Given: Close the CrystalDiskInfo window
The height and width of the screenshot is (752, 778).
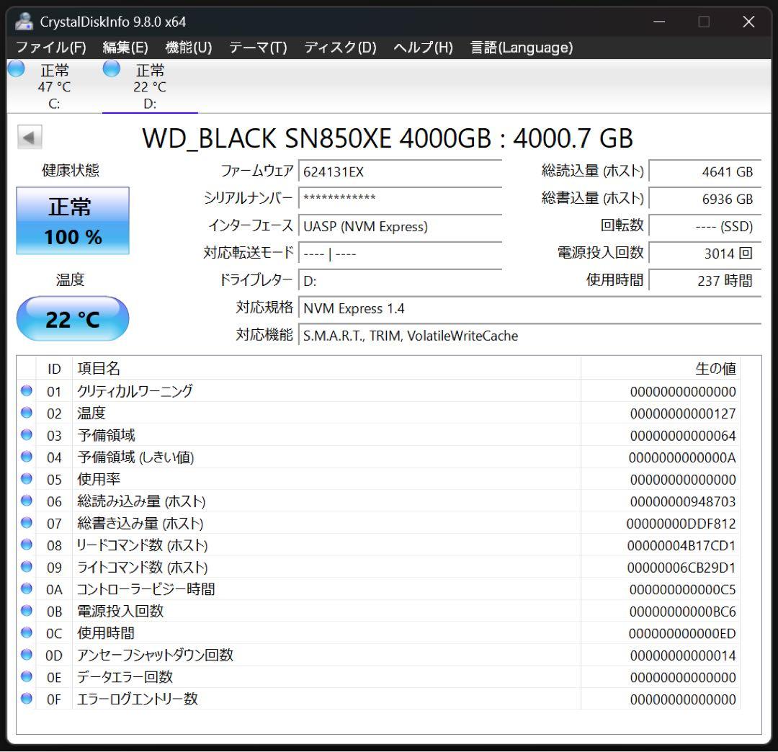Looking at the screenshot, I should 748,22.
